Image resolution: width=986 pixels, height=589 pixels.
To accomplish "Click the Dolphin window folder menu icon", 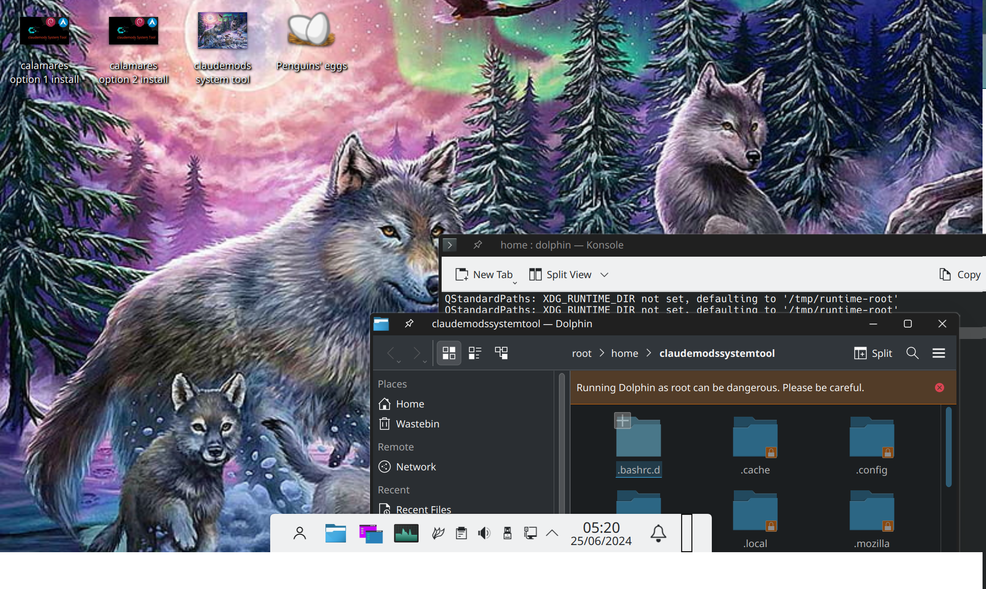I will pyautogui.click(x=382, y=324).
